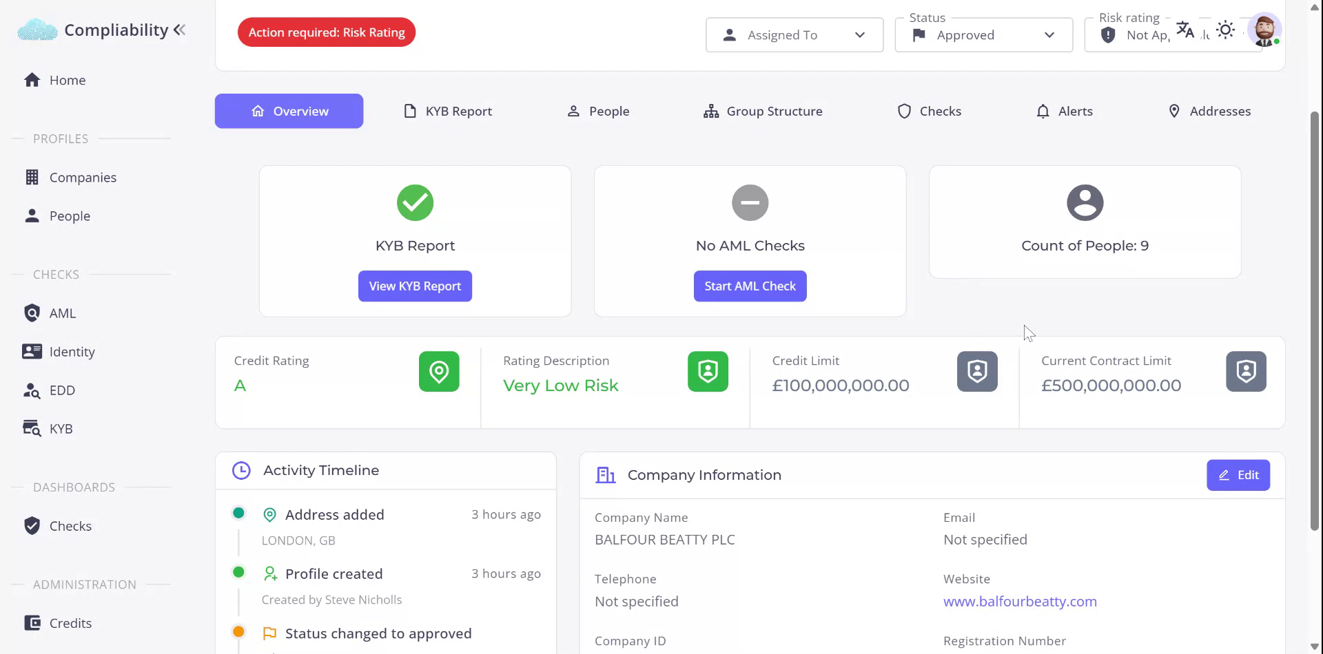Open the www.balfourbeatty.com website link
Image resolution: width=1323 pixels, height=654 pixels.
pos(1020,602)
